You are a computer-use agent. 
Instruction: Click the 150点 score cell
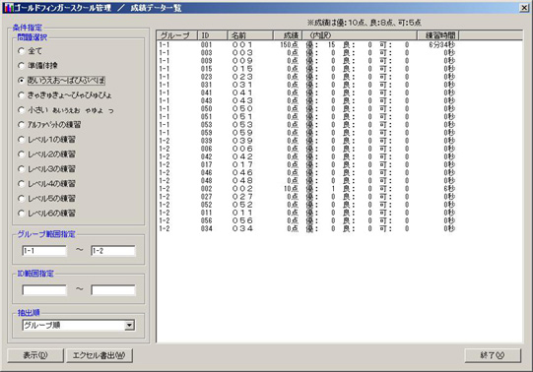(x=290, y=45)
